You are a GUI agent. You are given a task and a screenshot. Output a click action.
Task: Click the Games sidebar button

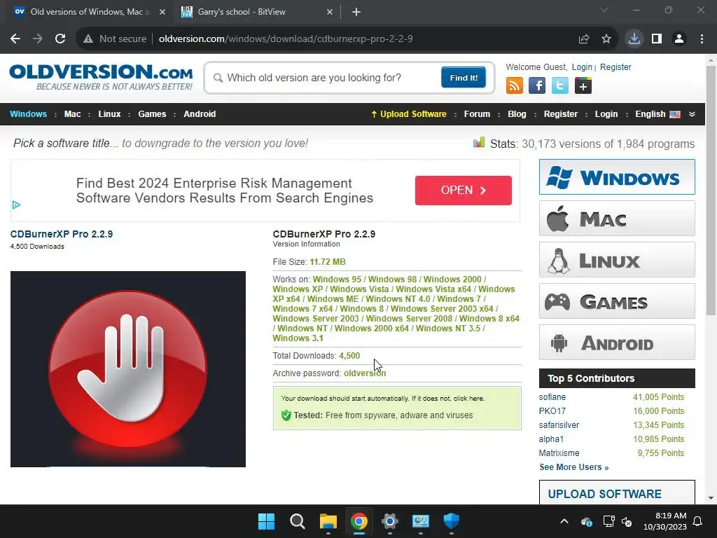(617, 301)
